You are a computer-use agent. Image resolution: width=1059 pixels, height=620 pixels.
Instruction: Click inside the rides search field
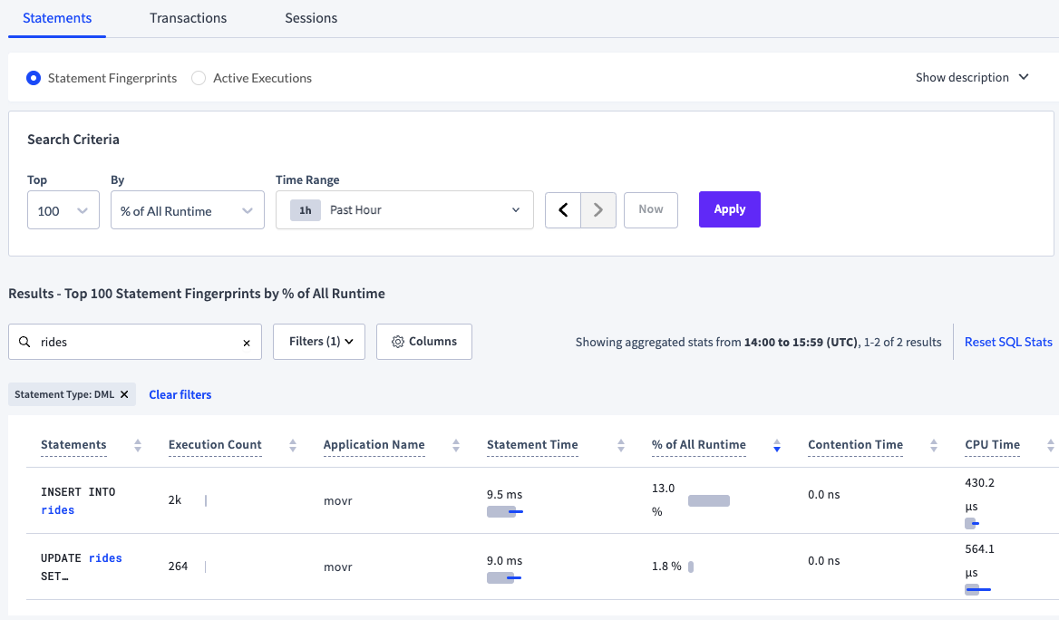(136, 343)
